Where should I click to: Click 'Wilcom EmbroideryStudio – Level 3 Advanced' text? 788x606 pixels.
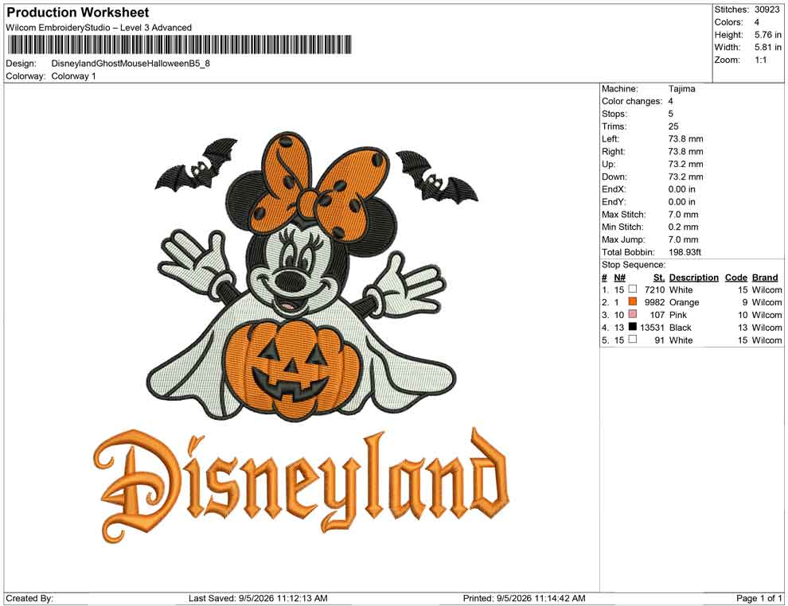[x=99, y=28]
